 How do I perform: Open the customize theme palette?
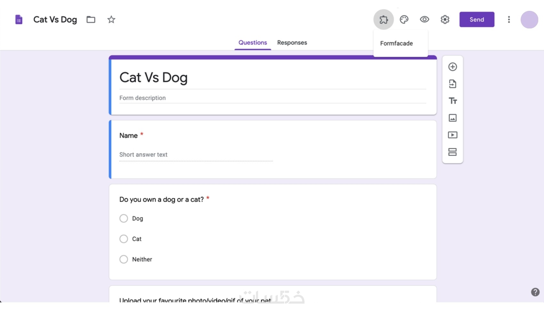pos(404,19)
